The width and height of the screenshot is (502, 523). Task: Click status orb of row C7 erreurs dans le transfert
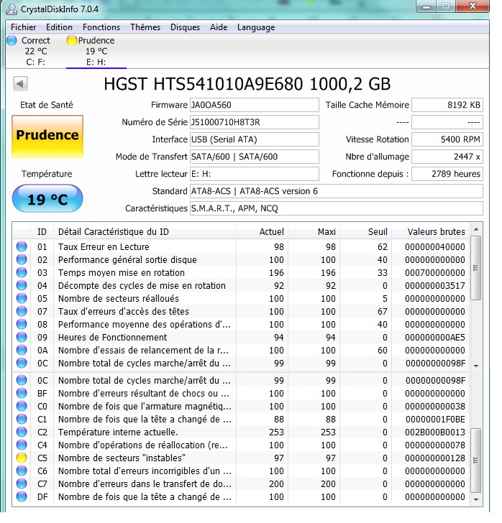tap(22, 484)
